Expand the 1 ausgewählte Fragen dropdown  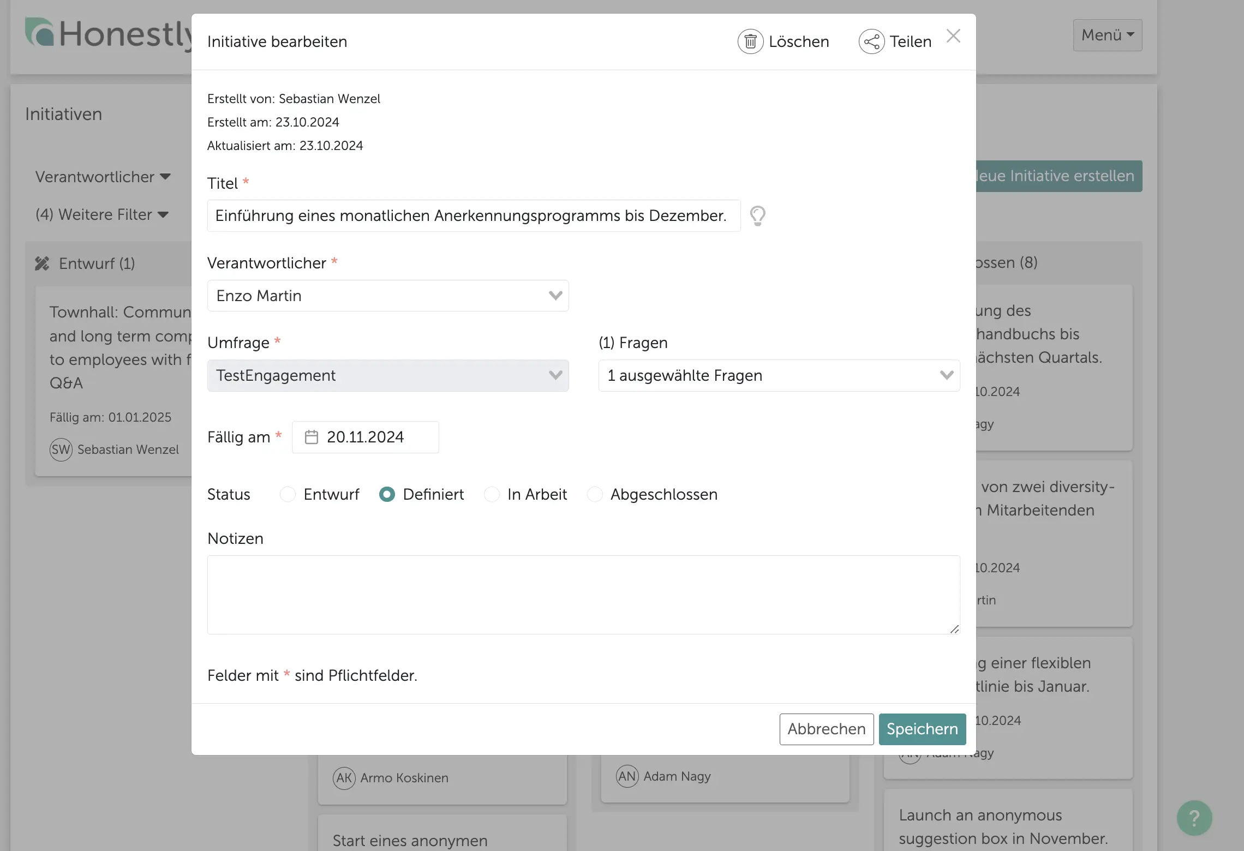779,375
